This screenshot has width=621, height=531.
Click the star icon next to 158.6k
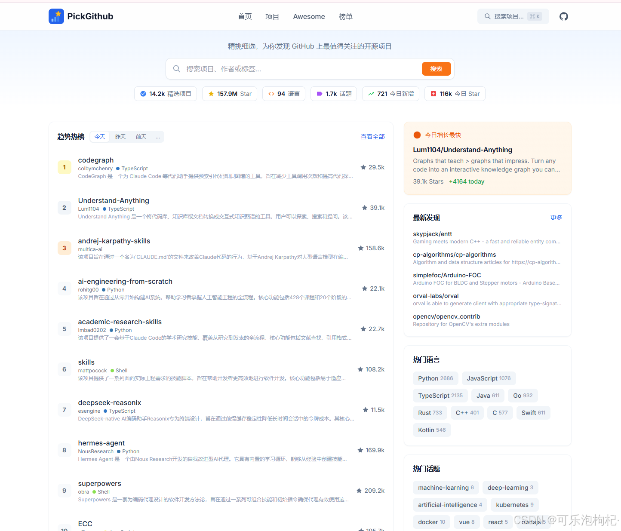pos(361,248)
